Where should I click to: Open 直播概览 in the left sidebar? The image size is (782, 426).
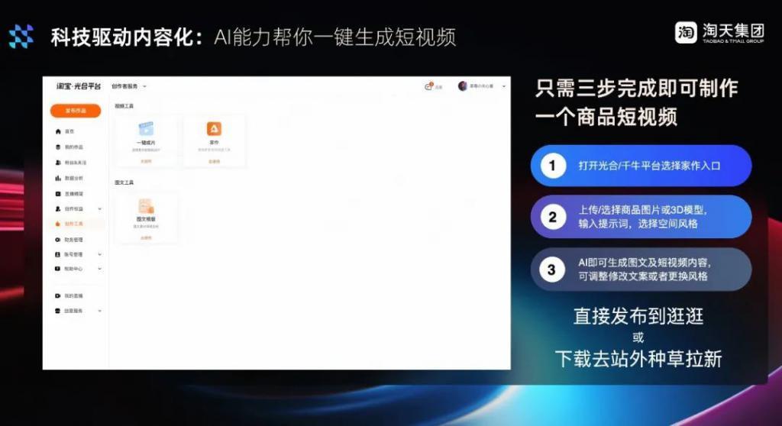[69, 194]
